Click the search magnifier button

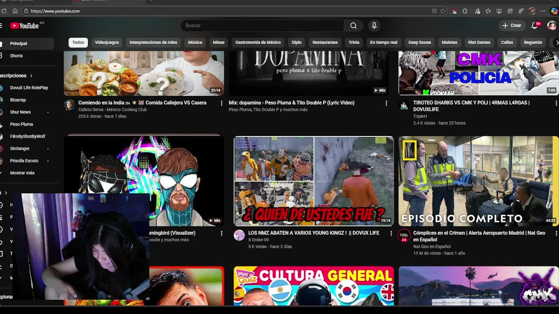point(353,26)
